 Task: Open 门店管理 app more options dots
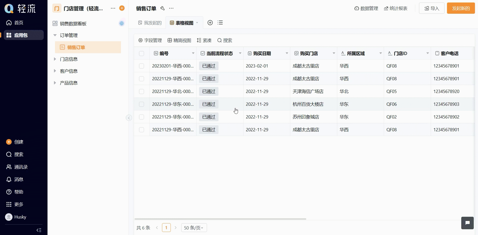[x=113, y=8]
